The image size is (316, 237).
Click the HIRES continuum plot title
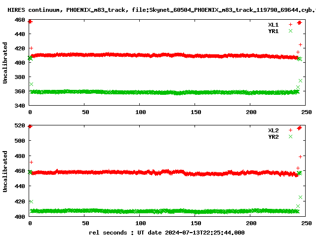click(x=162, y=10)
